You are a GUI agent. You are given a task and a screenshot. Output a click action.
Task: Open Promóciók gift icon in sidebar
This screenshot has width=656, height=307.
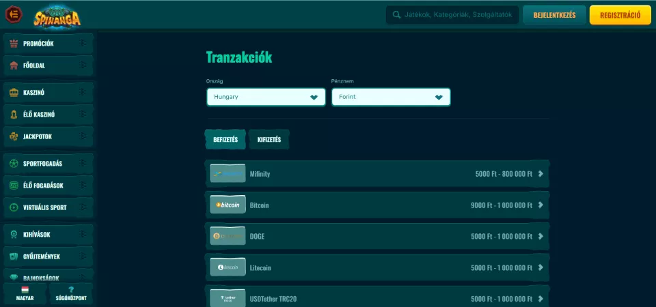click(x=14, y=44)
